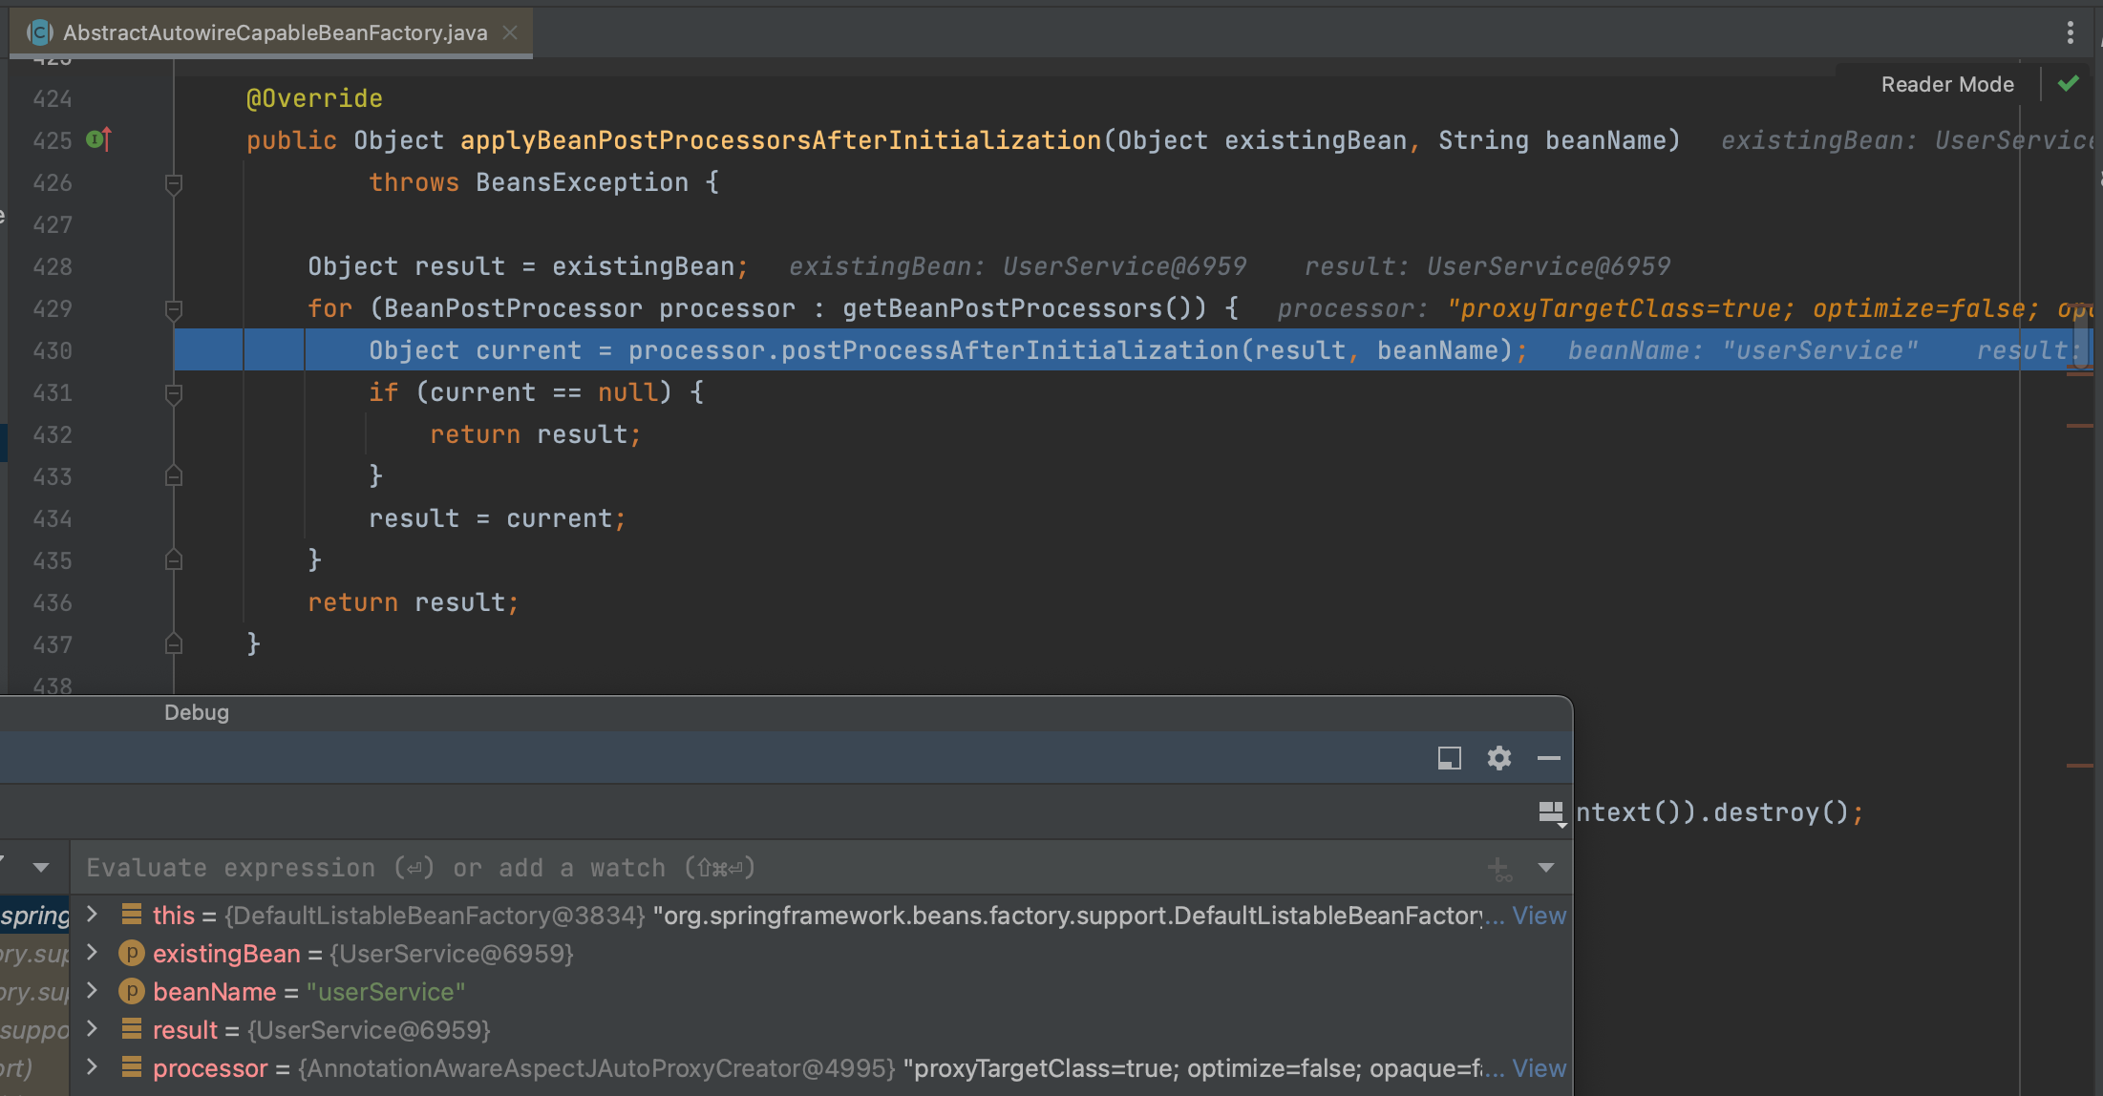
Task: Toggle code folding on the for loop at line 429
Action: 174,309
